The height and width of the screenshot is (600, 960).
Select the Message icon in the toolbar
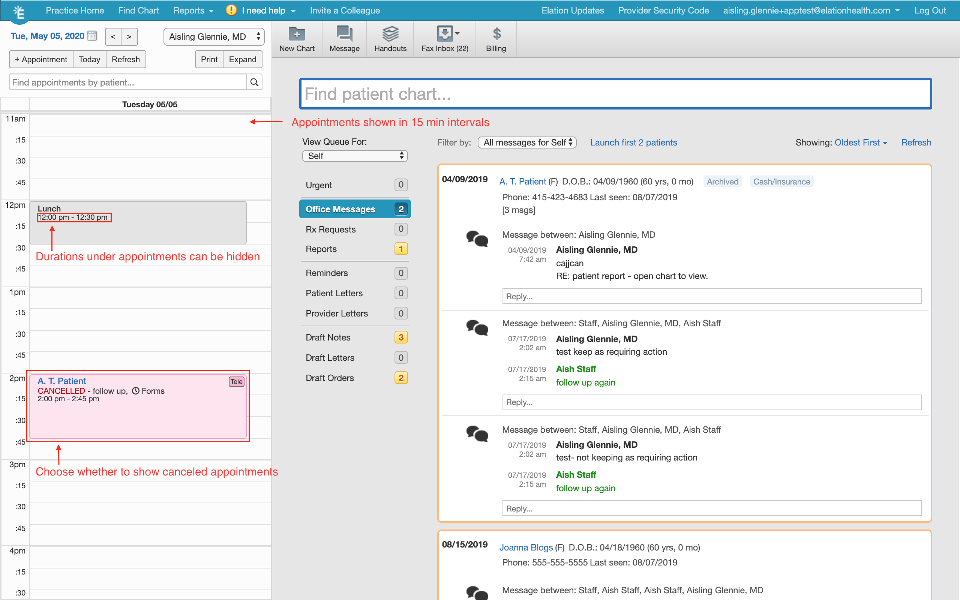pos(343,38)
